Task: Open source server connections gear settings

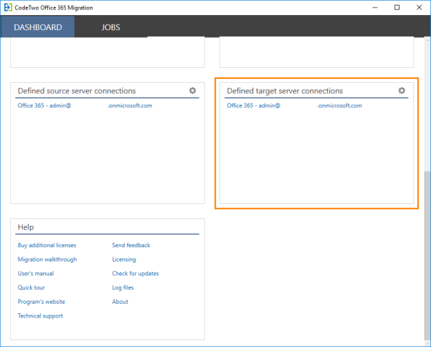Action: [x=192, y=90]
